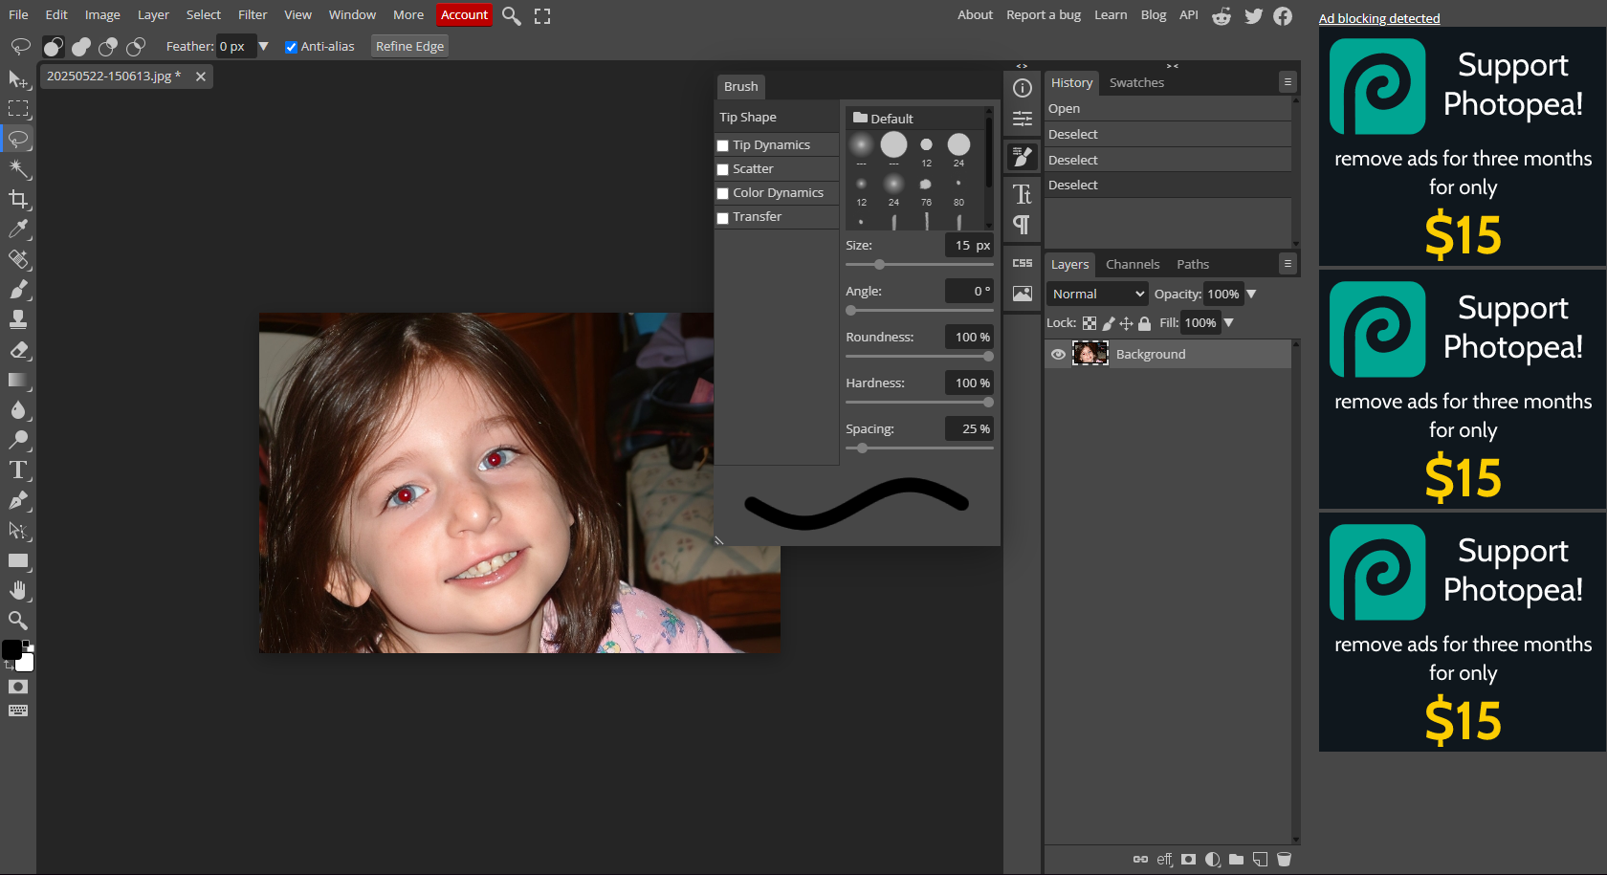Open the Hand tool
Image resolution: width=1607 pixels, height=875 pixels.
[x=18, y=590]
